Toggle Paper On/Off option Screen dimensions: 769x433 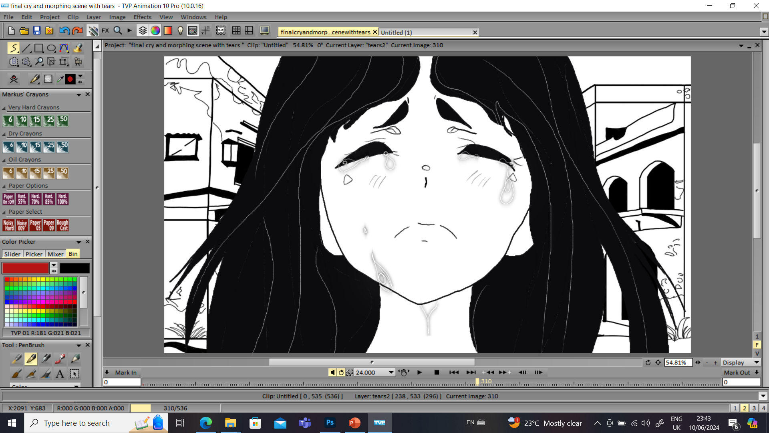pyautogui.click(x=8, y=199)
